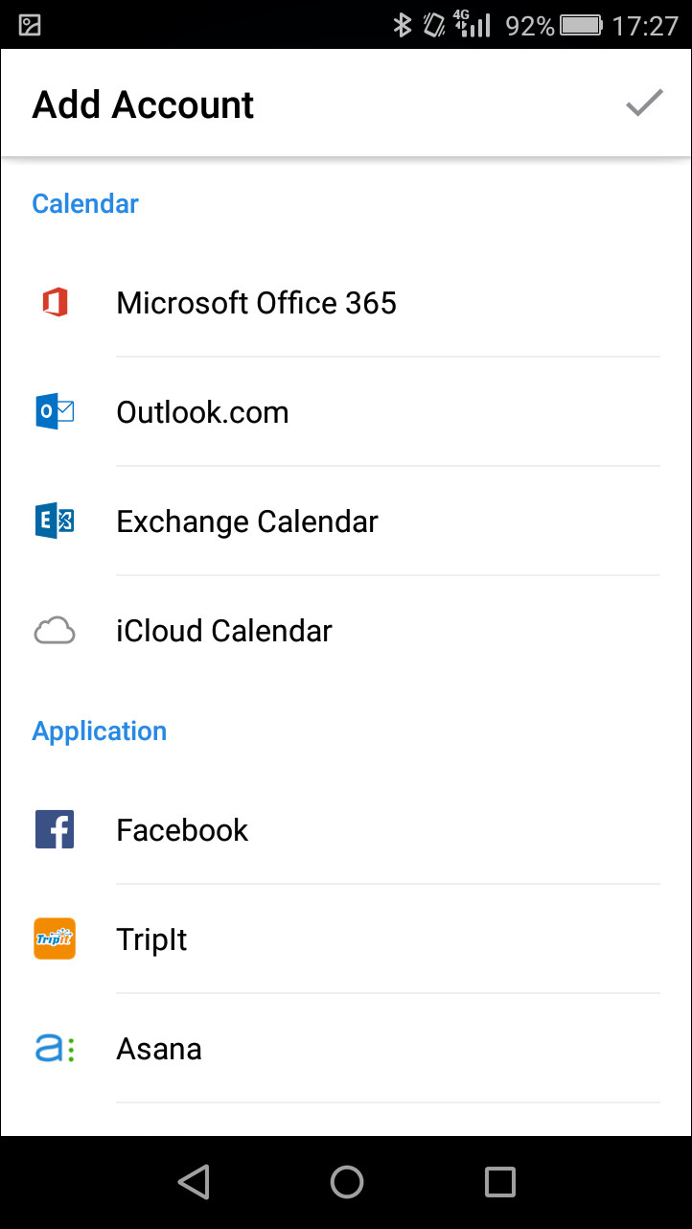Screen dimensions: 692x1229
Task: Tap the iCloud cloud icon
Action: (x=55, y=631)
